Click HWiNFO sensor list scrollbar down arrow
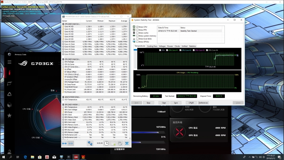This screenshot has width=284, height=160. click(x=130, y=138)
